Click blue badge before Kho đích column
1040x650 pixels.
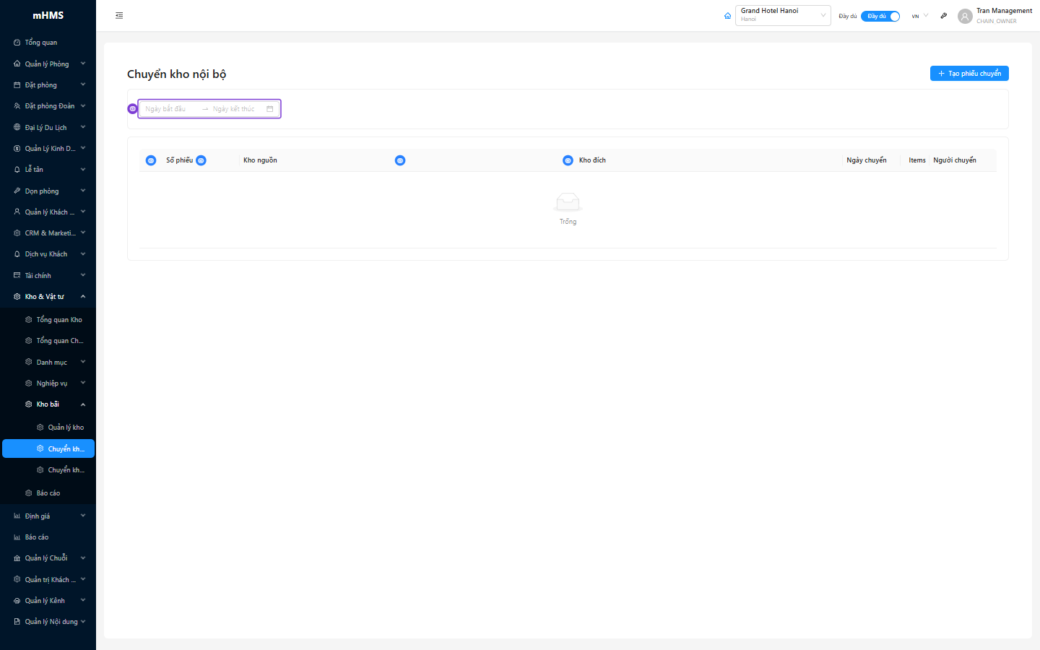tap(568, 160)
